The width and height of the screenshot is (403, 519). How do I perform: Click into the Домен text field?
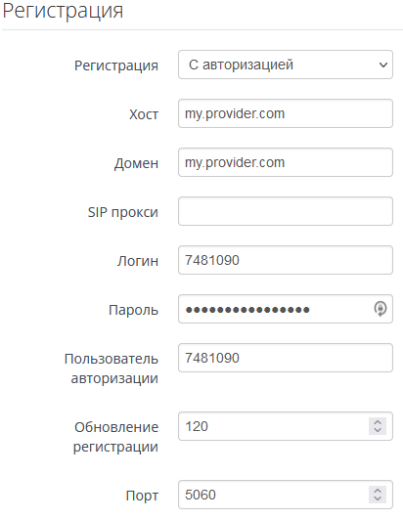[286, 162]
